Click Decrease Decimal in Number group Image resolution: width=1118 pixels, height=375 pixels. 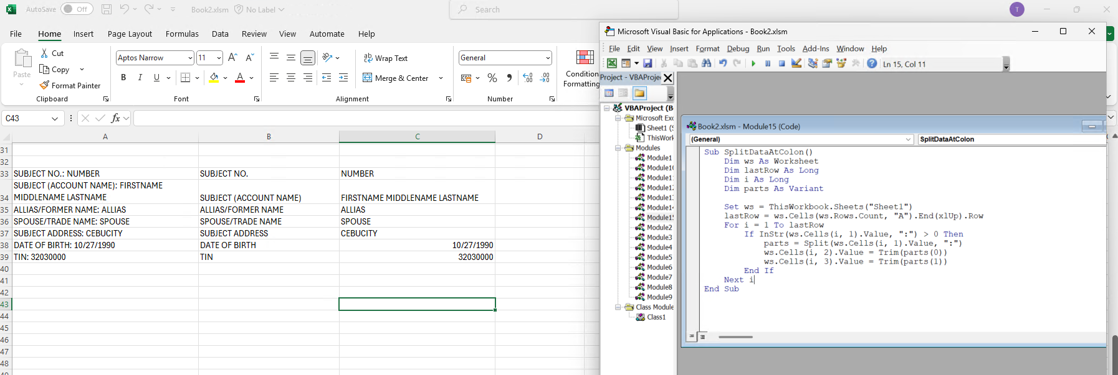point(545,78)
